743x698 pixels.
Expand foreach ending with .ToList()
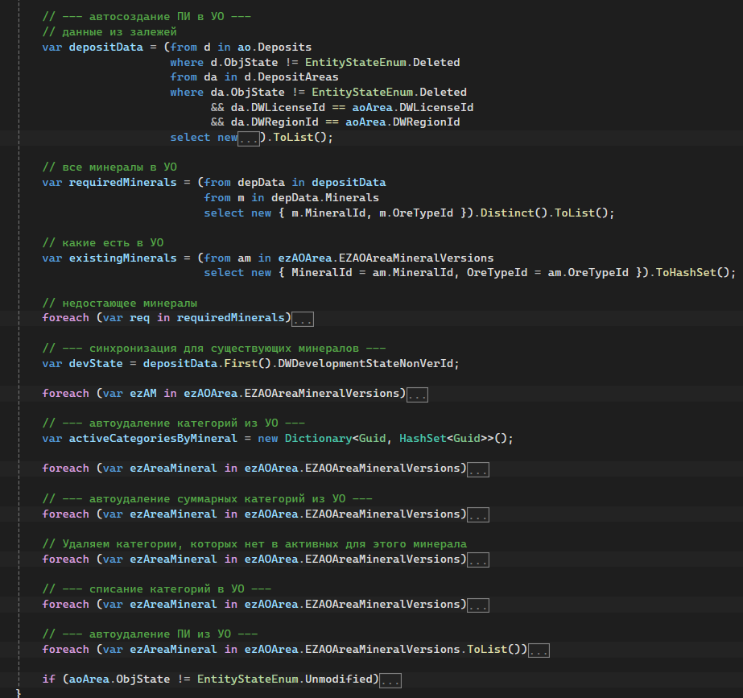tap(539, 651)
